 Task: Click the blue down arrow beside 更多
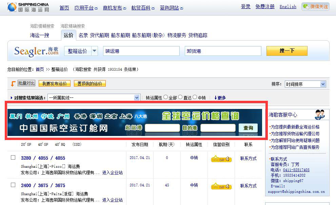click(215, 98)
